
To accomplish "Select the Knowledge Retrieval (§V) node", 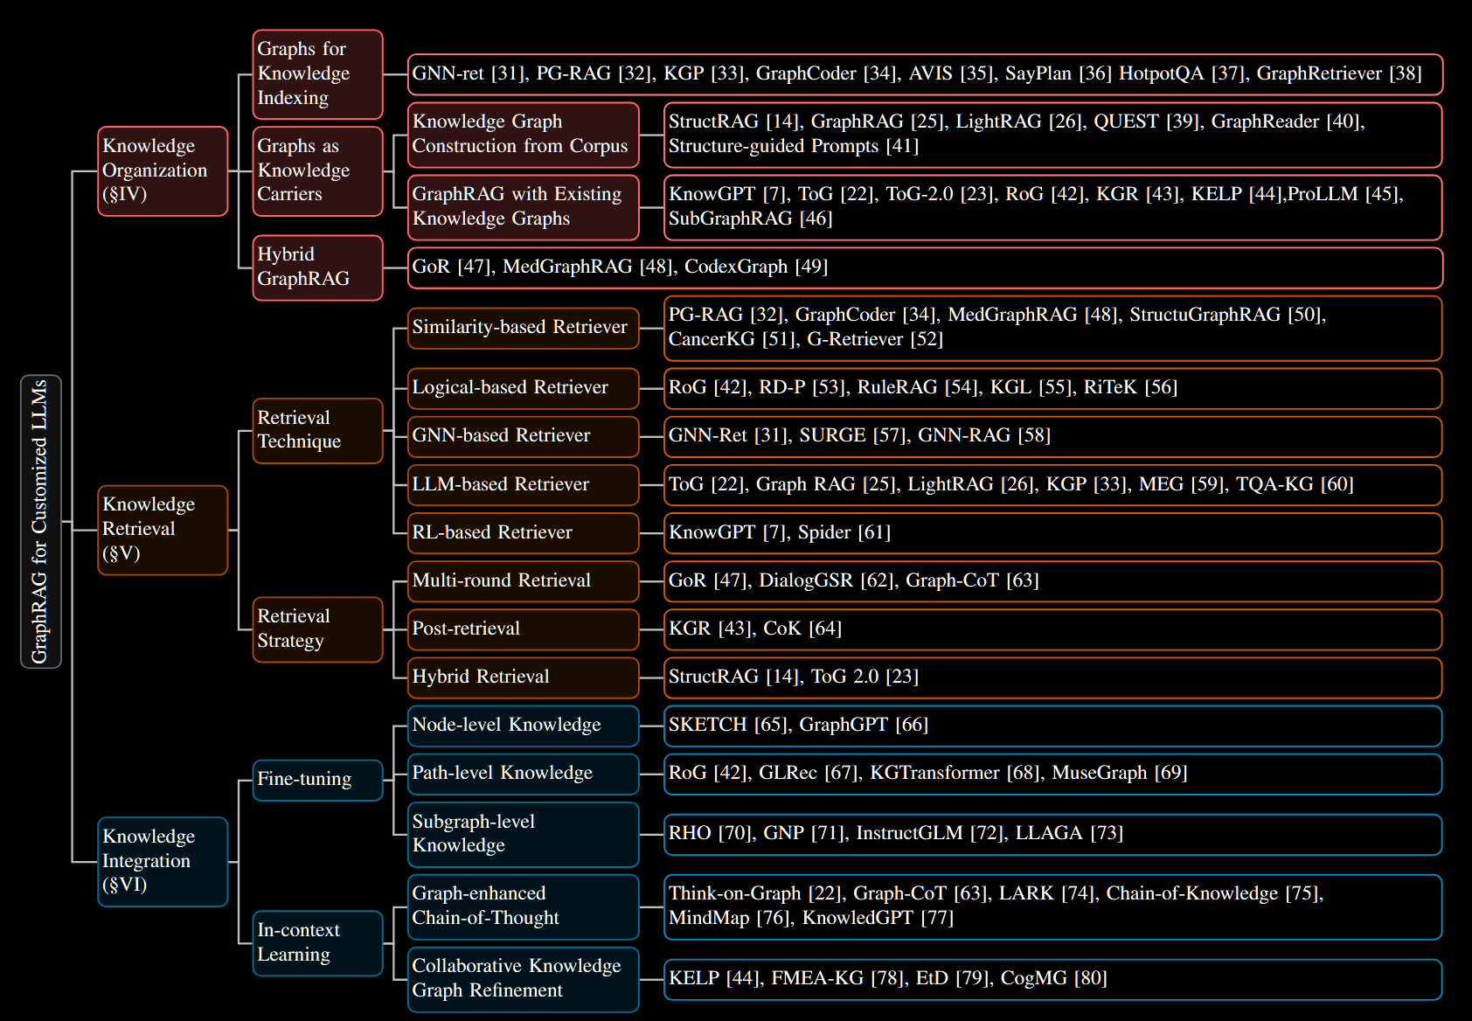I will [163, 530].
